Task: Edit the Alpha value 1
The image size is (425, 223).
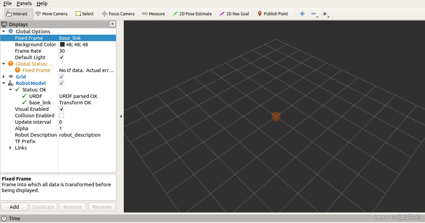Action: [87, 128]
